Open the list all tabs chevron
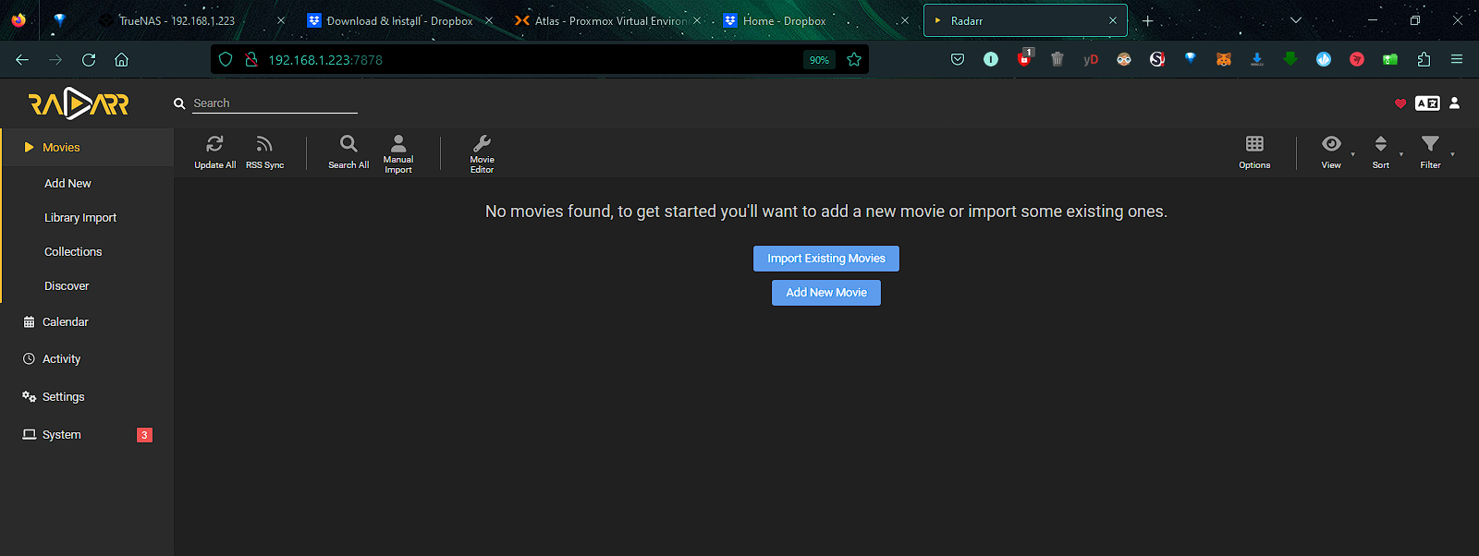This screenshot has width=1479, height=556. coord(1296,20)
